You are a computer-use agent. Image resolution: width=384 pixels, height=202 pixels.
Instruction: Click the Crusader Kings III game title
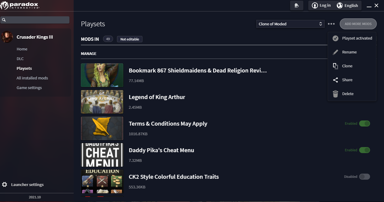point(35,37)
